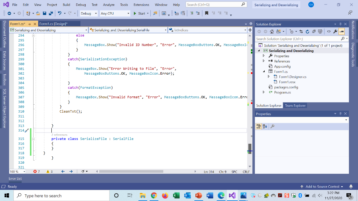The image size is (358, 201).
Task: Refresh the Solution Explorer
Action: tap(308, 31)
